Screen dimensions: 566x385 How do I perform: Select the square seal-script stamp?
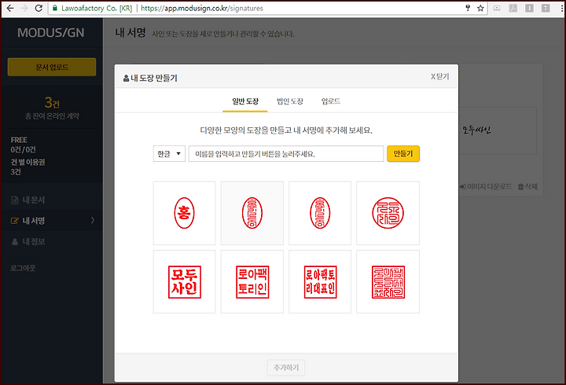click(388, 282)
